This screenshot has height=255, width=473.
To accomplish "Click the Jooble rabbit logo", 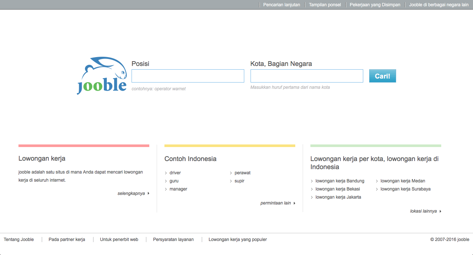I will [x=102, y=76].
